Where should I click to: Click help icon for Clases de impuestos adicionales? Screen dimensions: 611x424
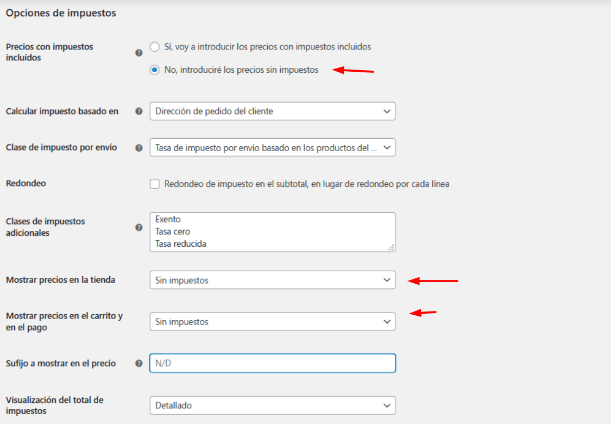tap(138, 227)
